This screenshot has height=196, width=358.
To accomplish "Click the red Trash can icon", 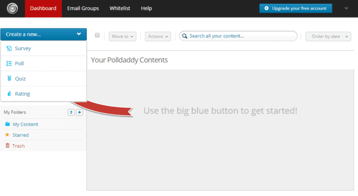I will point(8,145).
